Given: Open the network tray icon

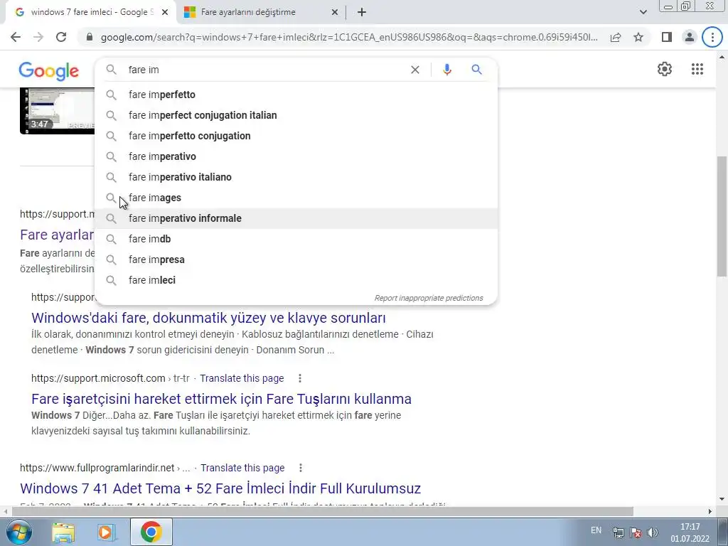Looking at the screenshot, I should 618,532.
